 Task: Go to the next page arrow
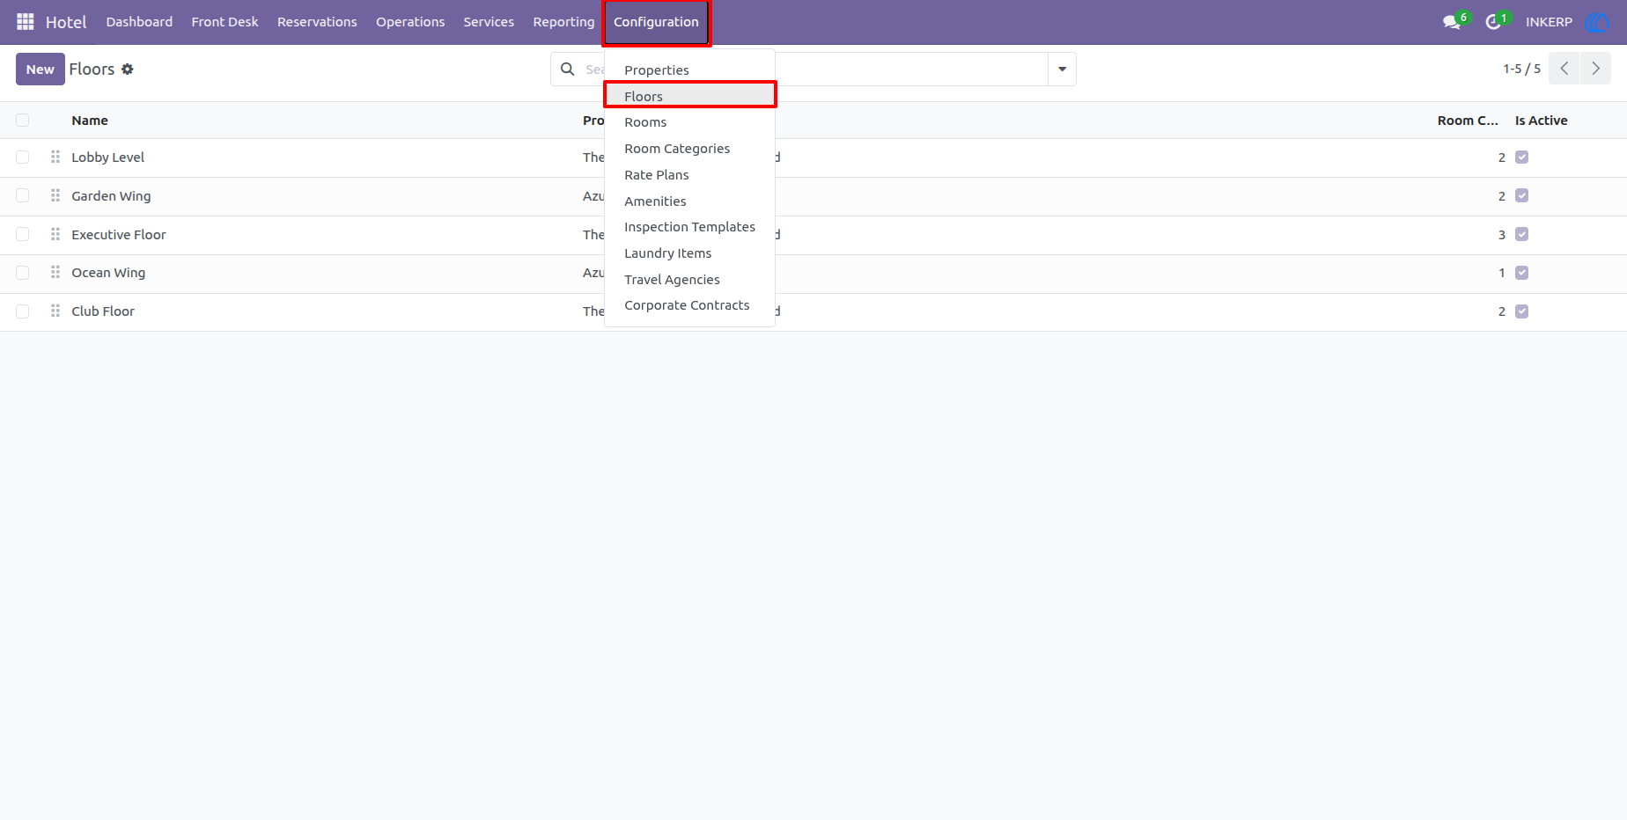click(1595, 69)
